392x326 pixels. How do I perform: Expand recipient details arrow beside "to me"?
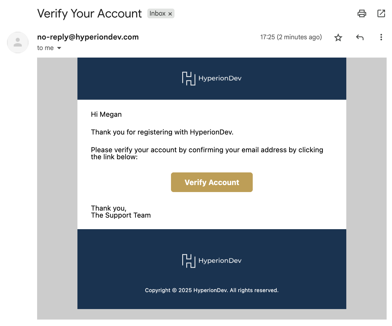coord(59,48)
